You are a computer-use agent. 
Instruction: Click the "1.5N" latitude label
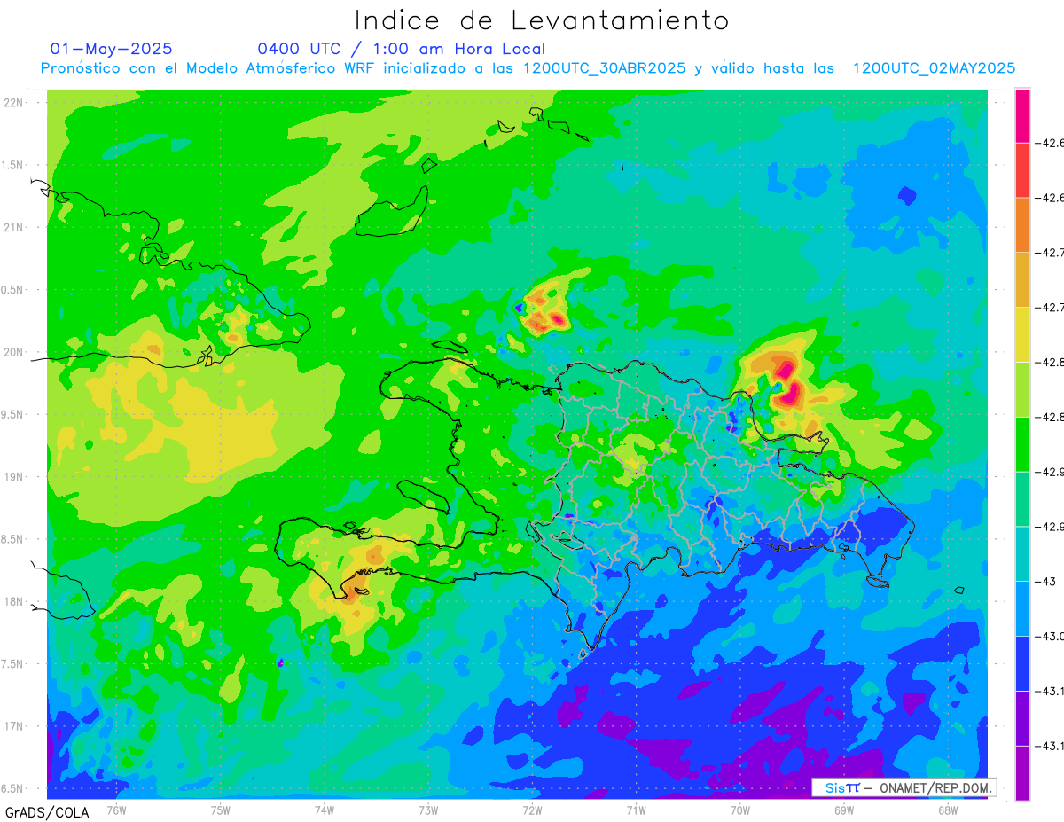(x=13, y=165)
